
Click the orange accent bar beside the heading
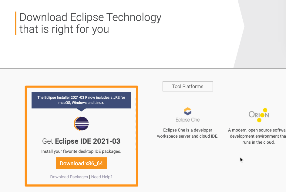[x=16, y=23]
